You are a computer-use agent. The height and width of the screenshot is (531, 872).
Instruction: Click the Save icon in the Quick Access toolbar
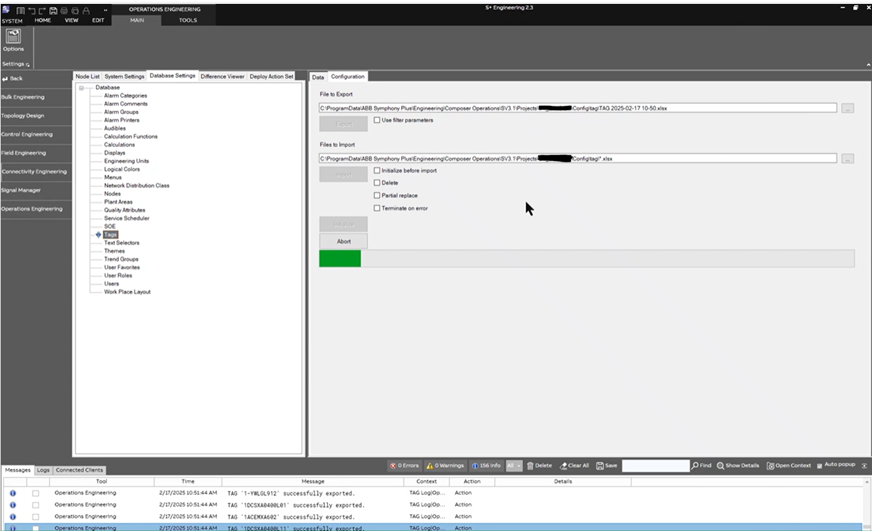(x=54, y=10)
